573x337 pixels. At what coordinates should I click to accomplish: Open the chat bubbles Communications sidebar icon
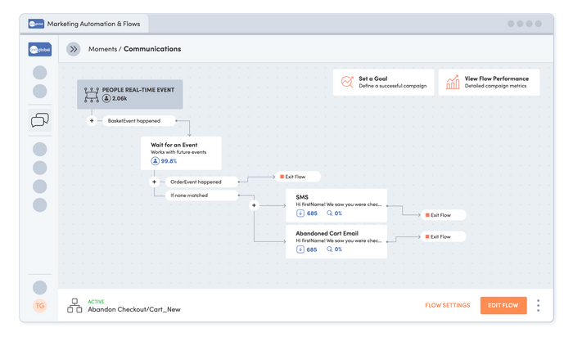[40, 121]
